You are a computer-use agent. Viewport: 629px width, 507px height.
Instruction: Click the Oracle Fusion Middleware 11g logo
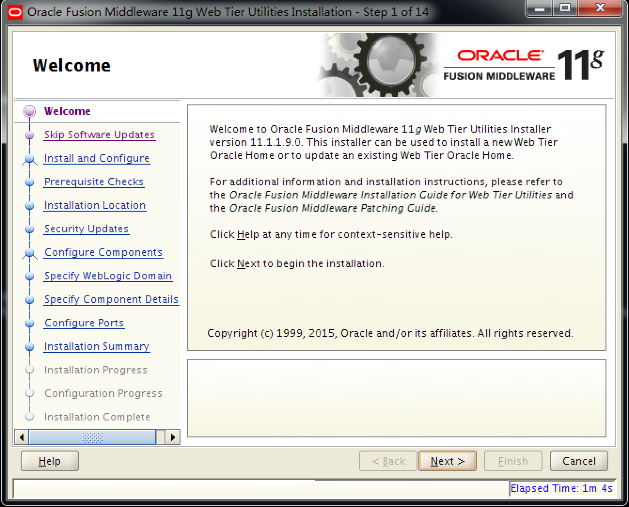524,65
